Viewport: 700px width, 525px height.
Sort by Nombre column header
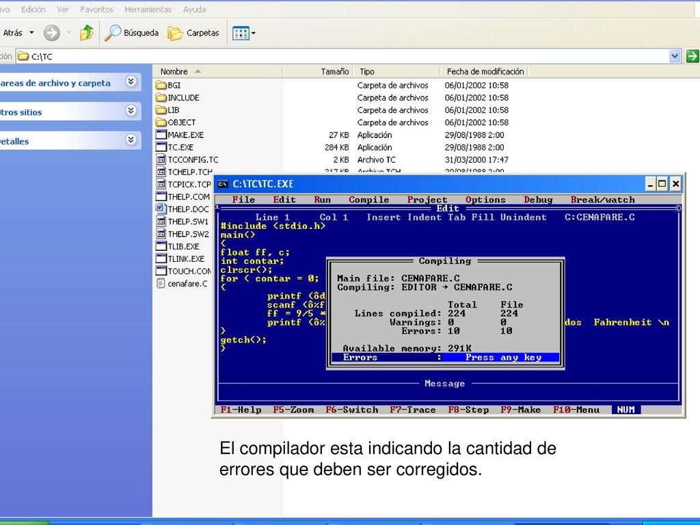pos(218,71)
